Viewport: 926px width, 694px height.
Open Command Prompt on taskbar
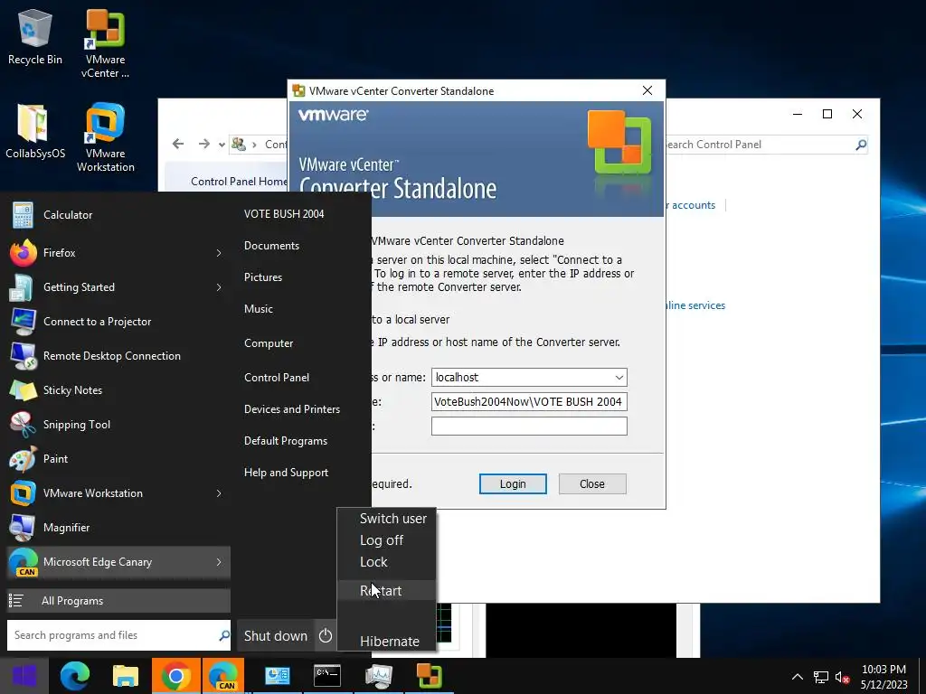[327, 676]
